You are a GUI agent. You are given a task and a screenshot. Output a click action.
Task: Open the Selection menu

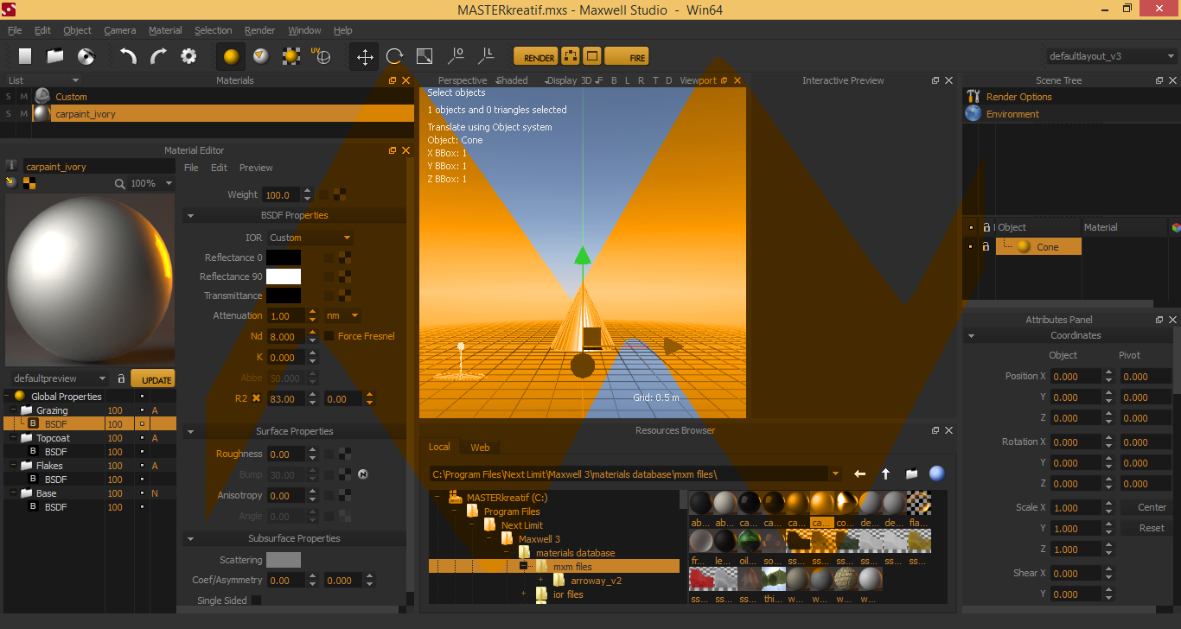point(213,30)
